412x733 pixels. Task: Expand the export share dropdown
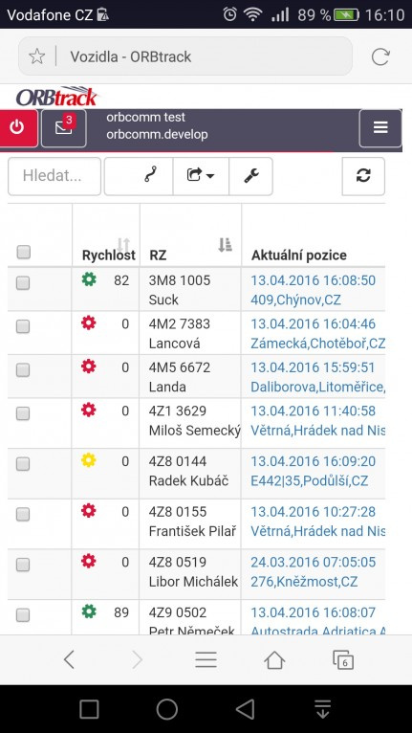201,176
